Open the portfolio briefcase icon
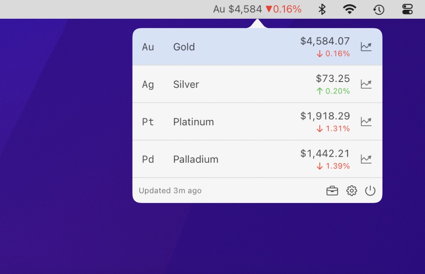Image resolution: width=425 pixels, height=274 pixels. click(x=332, y=191)
